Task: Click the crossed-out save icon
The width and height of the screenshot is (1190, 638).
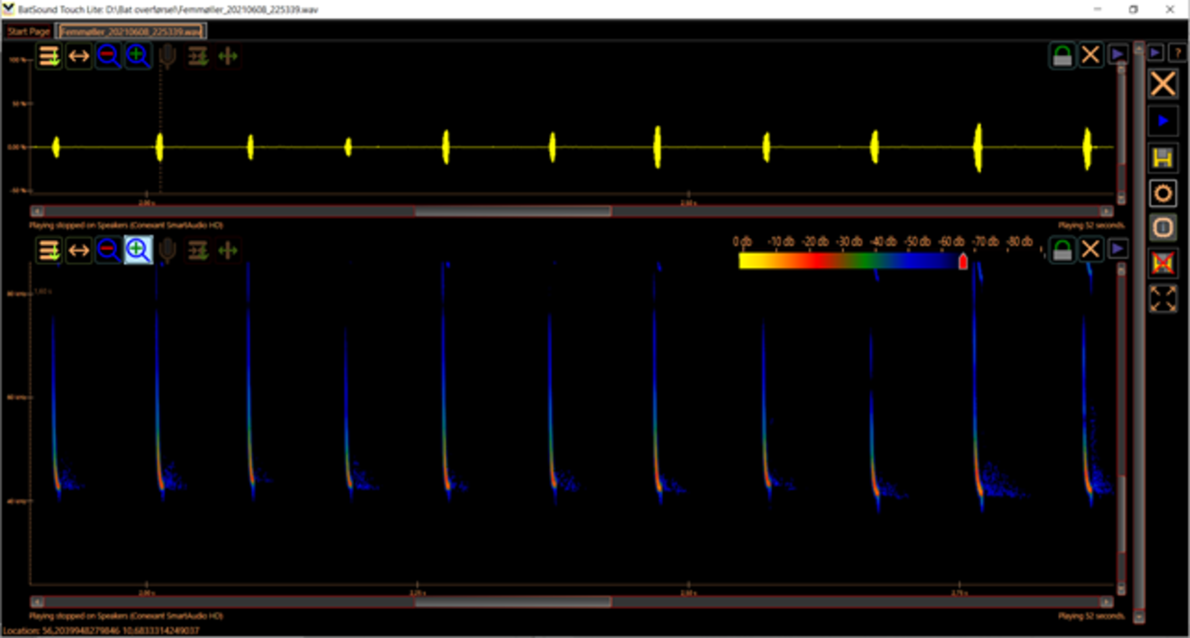Action: (x=1163, y=263)
